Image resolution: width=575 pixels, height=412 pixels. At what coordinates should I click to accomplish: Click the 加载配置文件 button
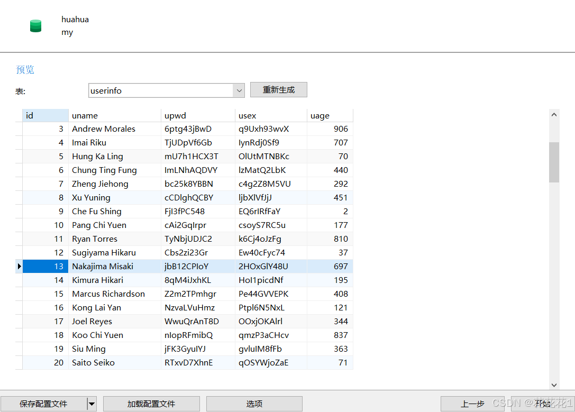point(151,404)
